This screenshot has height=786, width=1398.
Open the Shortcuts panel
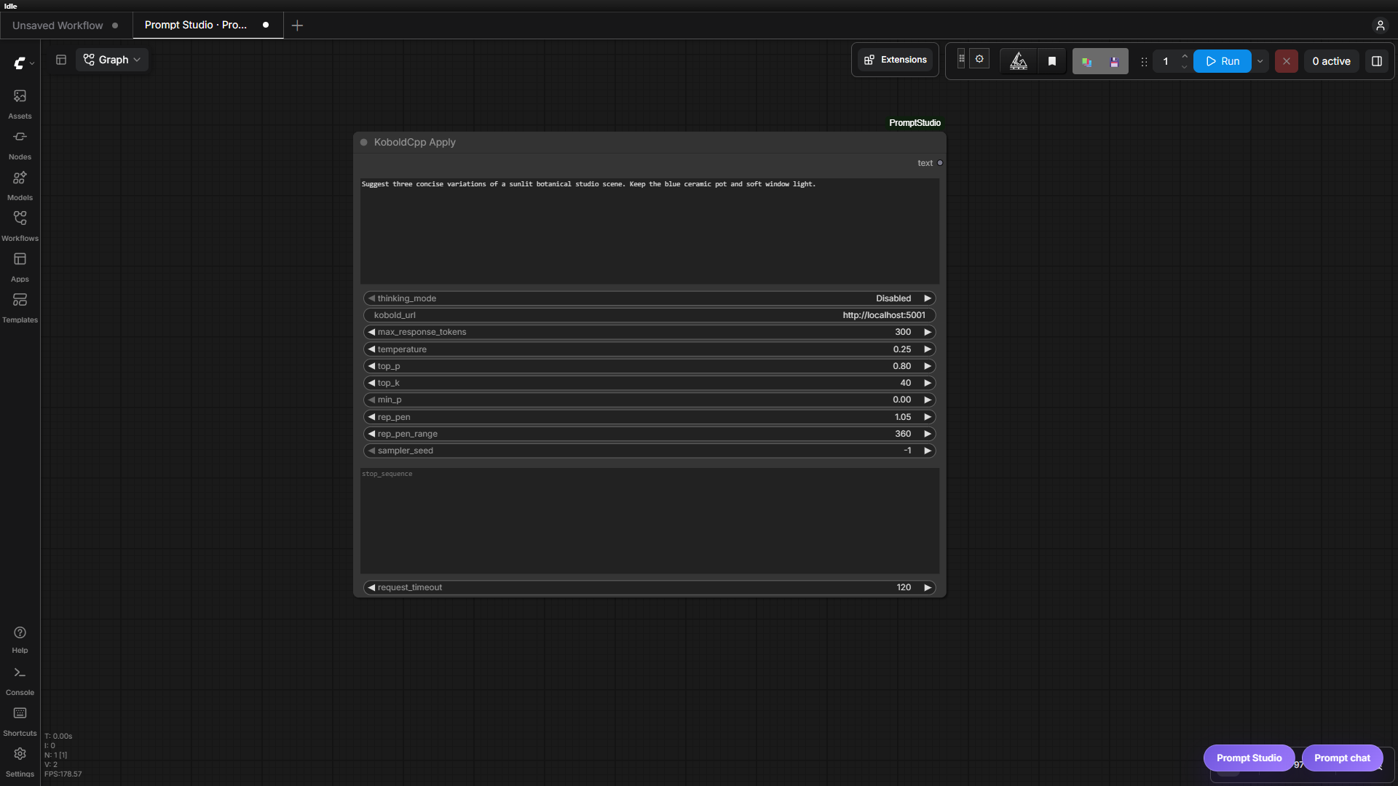pyautogui.click(x=20, y=722)
